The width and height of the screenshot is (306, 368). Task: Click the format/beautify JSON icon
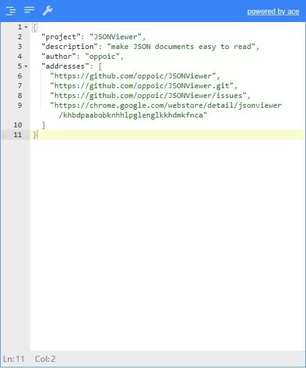point(11,11)
